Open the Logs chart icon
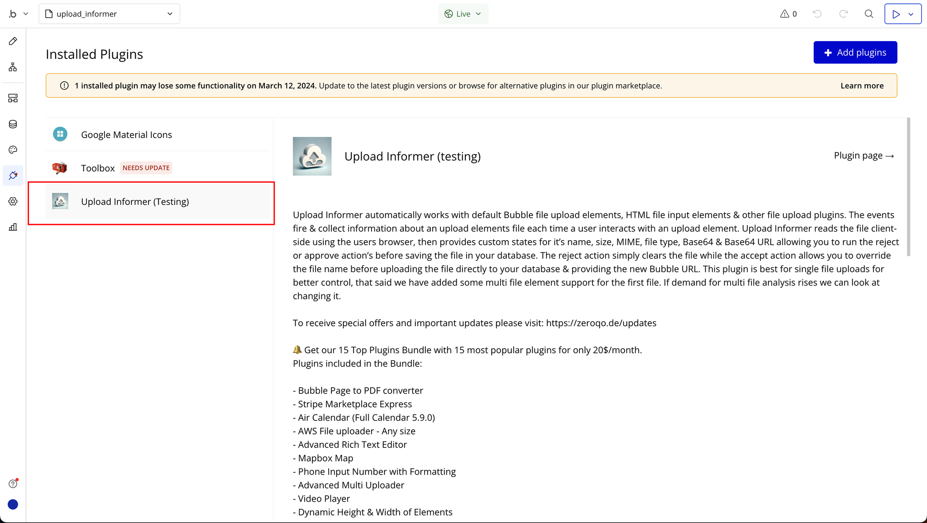This screenshot has width=927, height=523. point(13,227)
